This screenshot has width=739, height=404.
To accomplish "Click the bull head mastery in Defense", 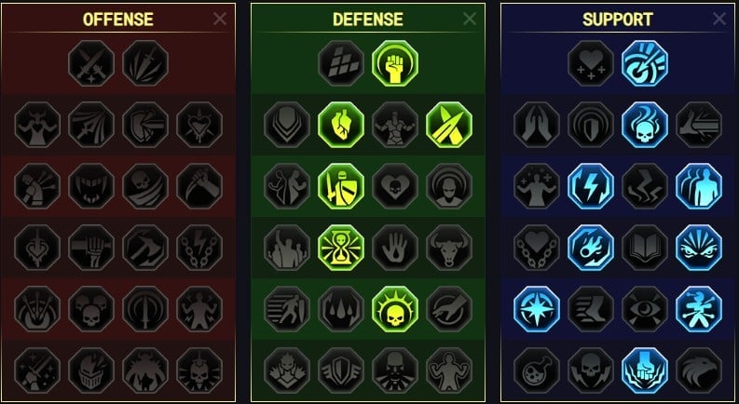I will click(x=449, y=248).
